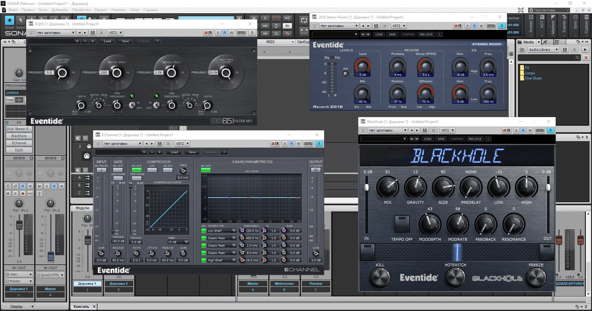Click the Blackhole IN level slider
The width and height of the screenshot is (592, 311).
pos(366,187)
